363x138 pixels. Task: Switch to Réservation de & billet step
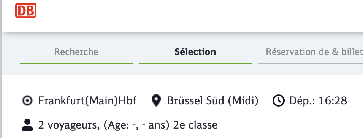314,52
